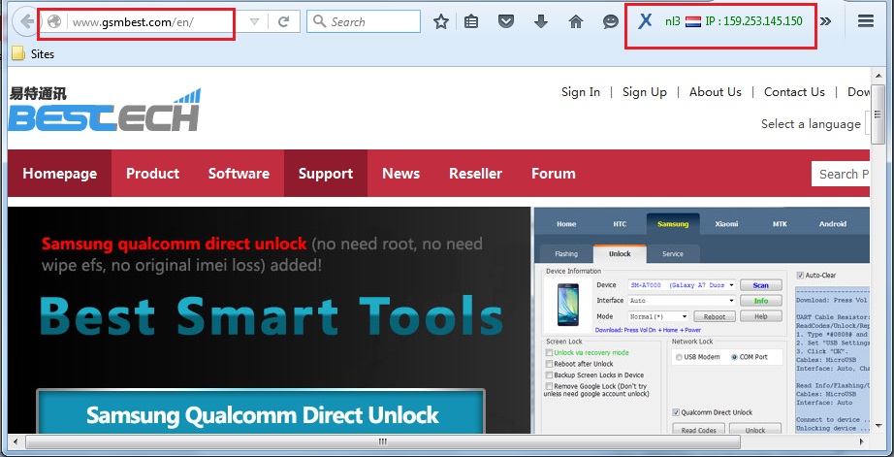Show more toolbar items with double chevron
This screenshot has height=457, width=894.
point(825,21)
